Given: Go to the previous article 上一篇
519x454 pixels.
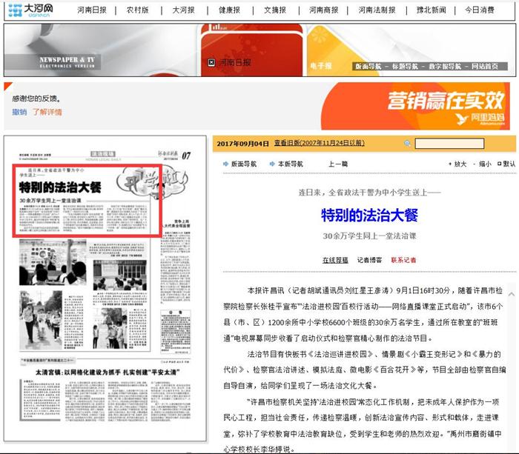Looking at the screenshot, I should [338, 164].
